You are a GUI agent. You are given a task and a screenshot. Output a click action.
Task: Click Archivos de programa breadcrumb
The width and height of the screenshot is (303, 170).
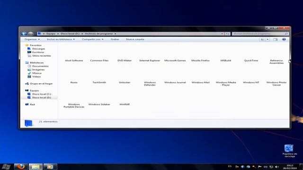click(x=99, y=34)
